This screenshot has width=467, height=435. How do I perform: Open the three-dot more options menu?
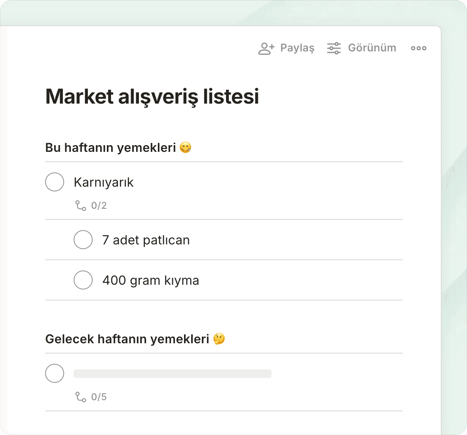point(418,48)
